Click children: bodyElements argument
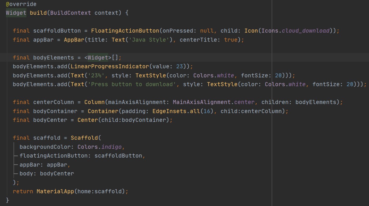Image resolution: width=369 pixels, height=206 pixels. coord(299,102)
